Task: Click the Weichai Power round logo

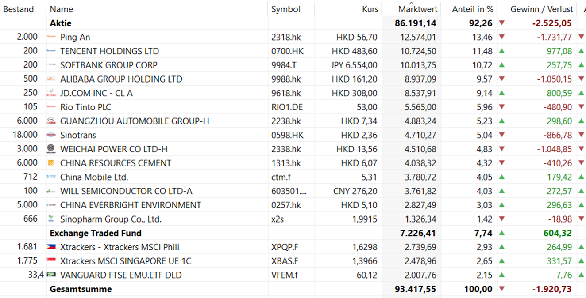Action: [51, 149]
